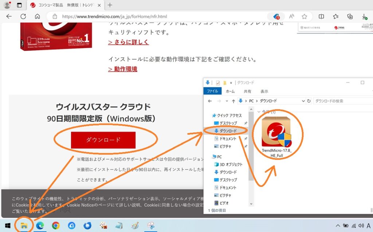
Task: Add this page to browser favorites
Action: [304, 16]
